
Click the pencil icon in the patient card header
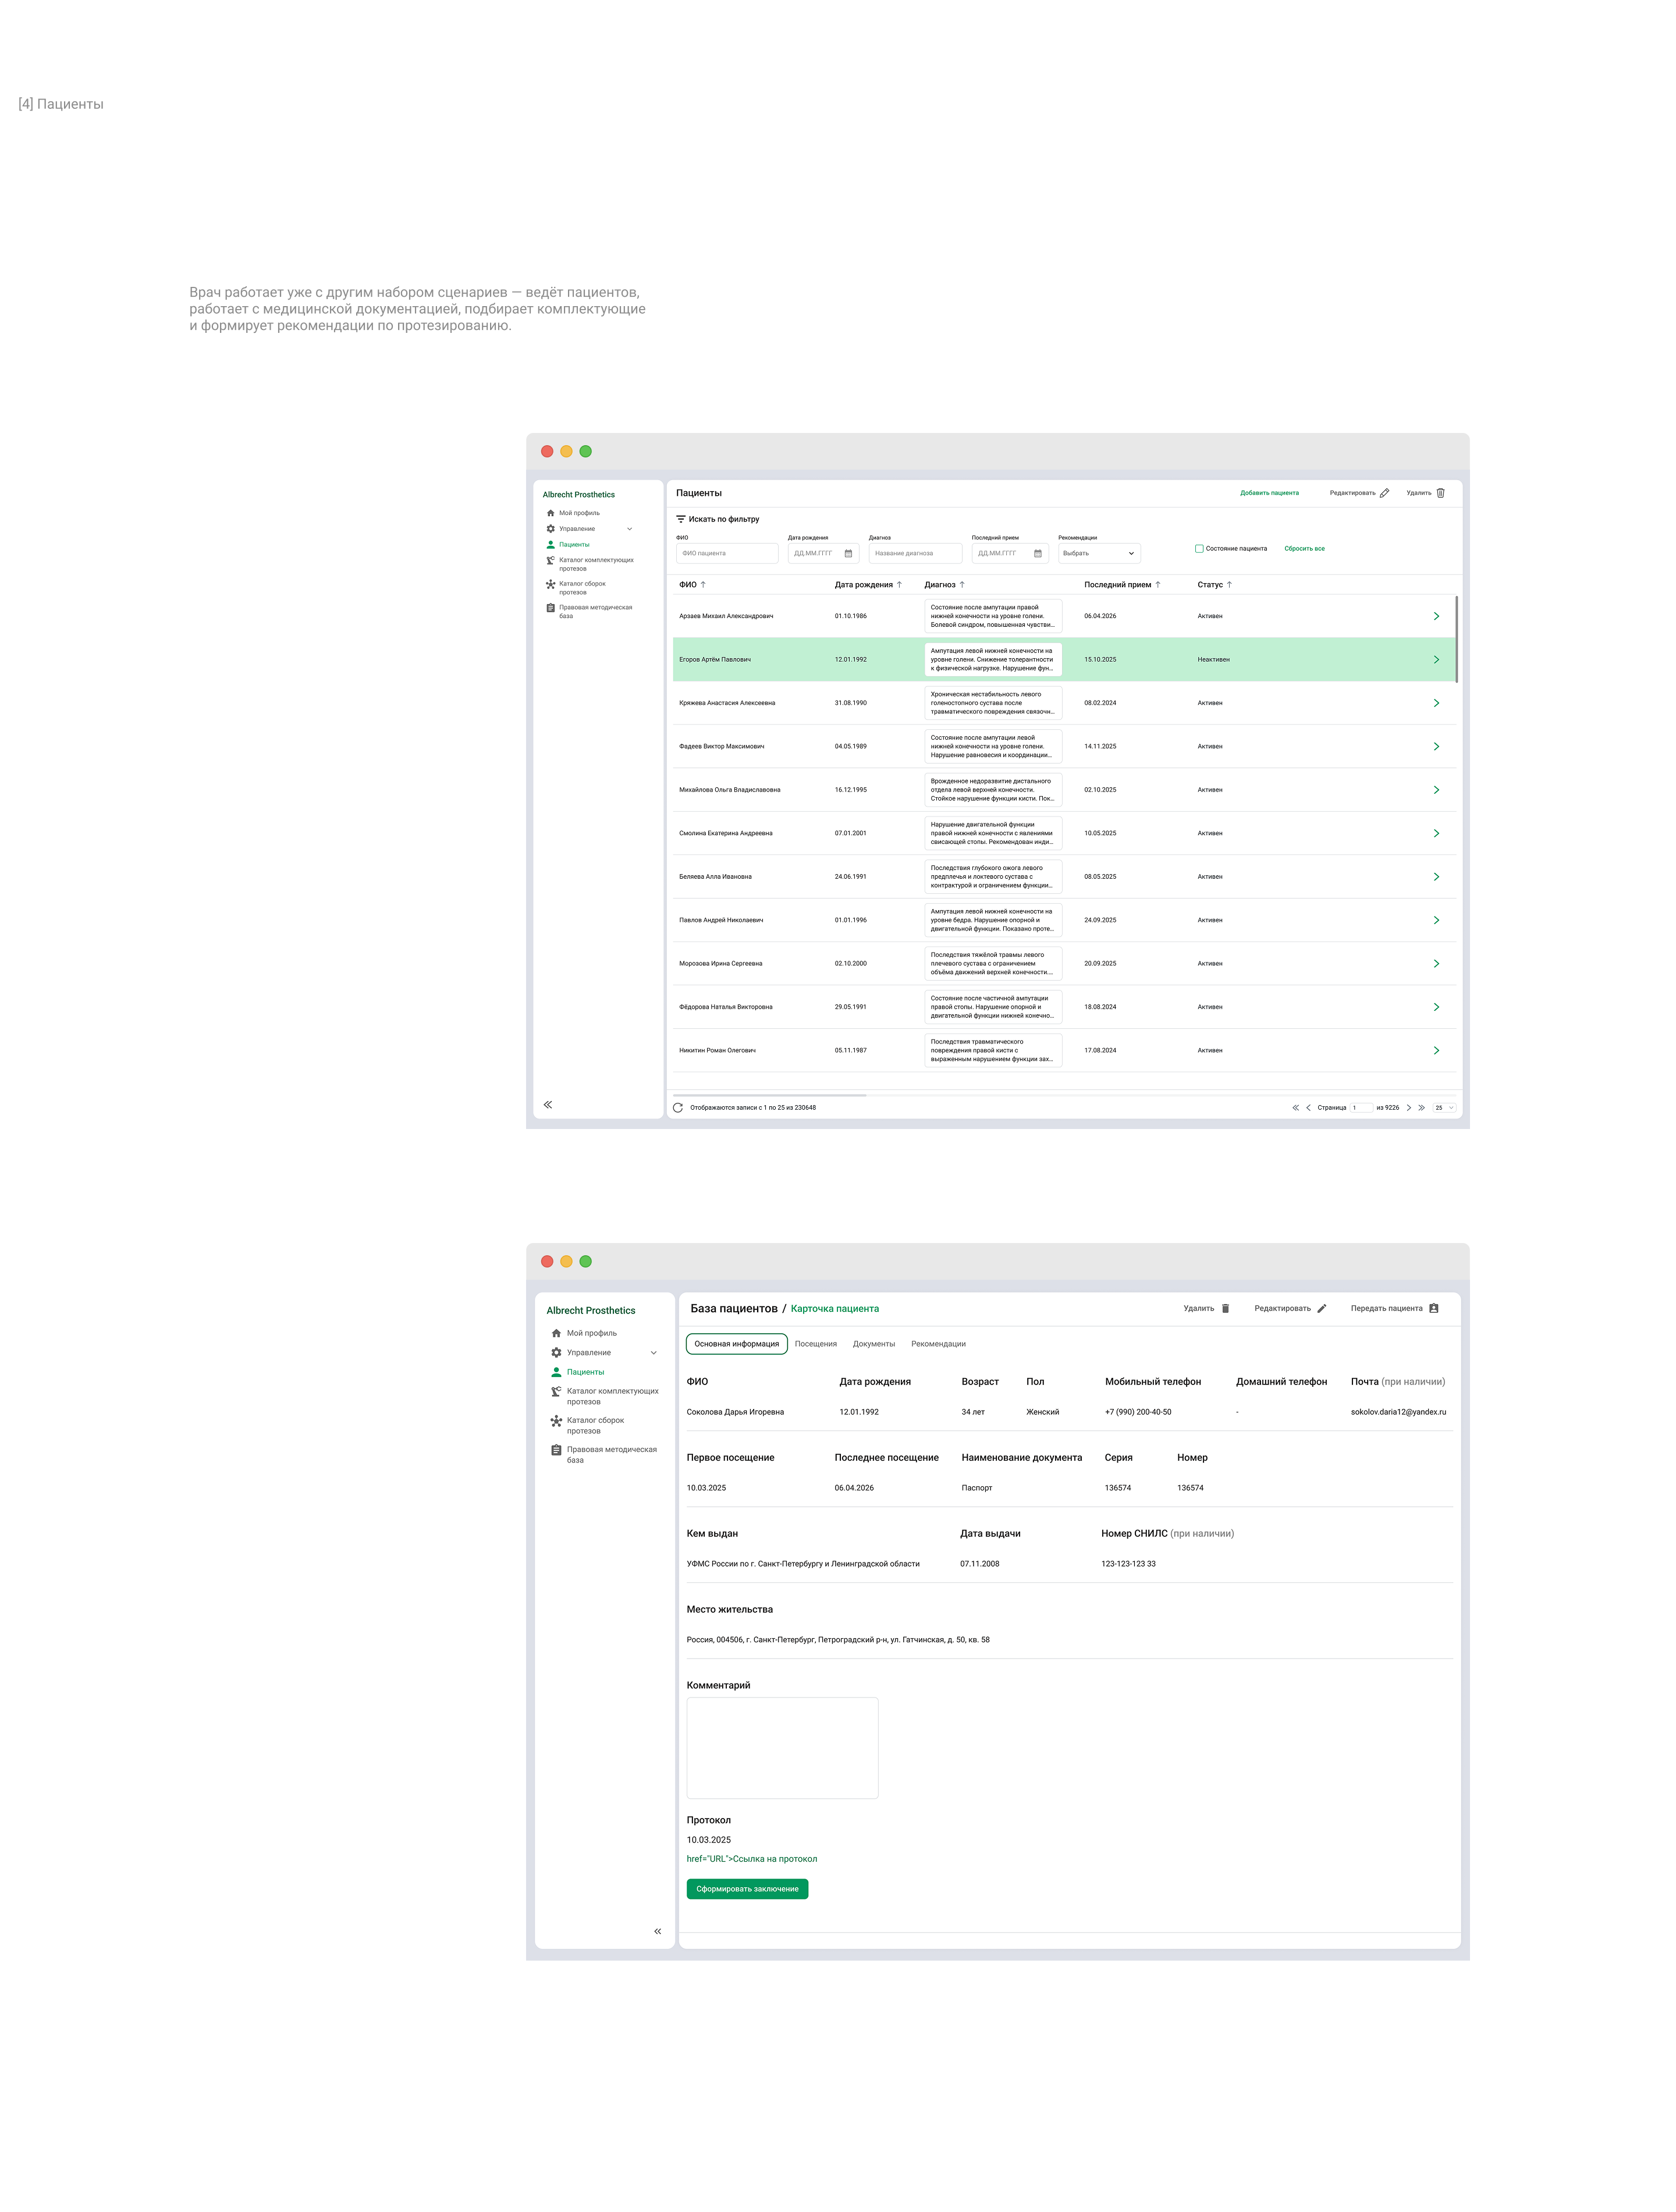(1321, 1308)
